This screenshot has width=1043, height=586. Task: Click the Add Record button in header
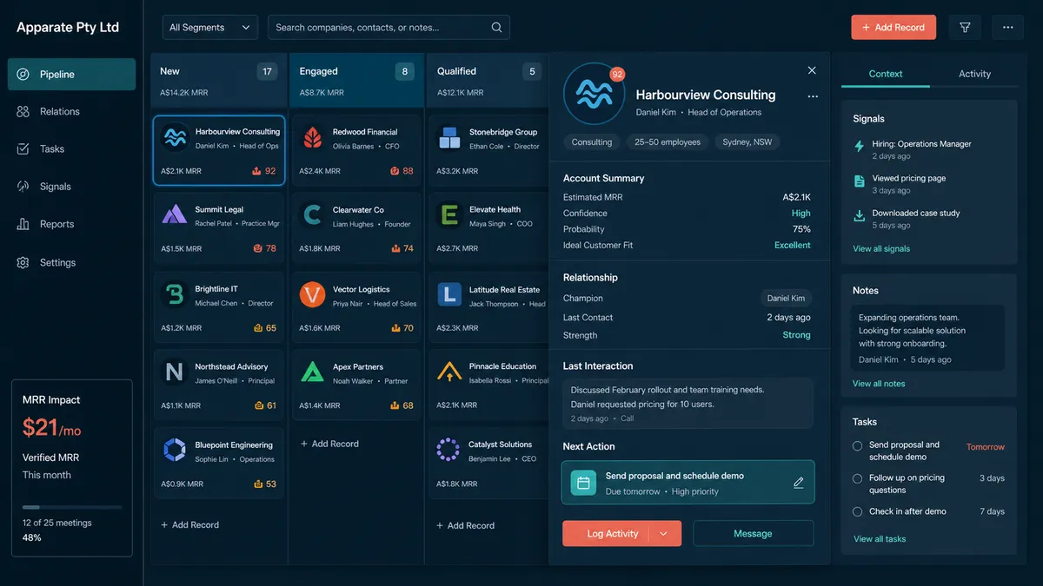coord(894,28)
